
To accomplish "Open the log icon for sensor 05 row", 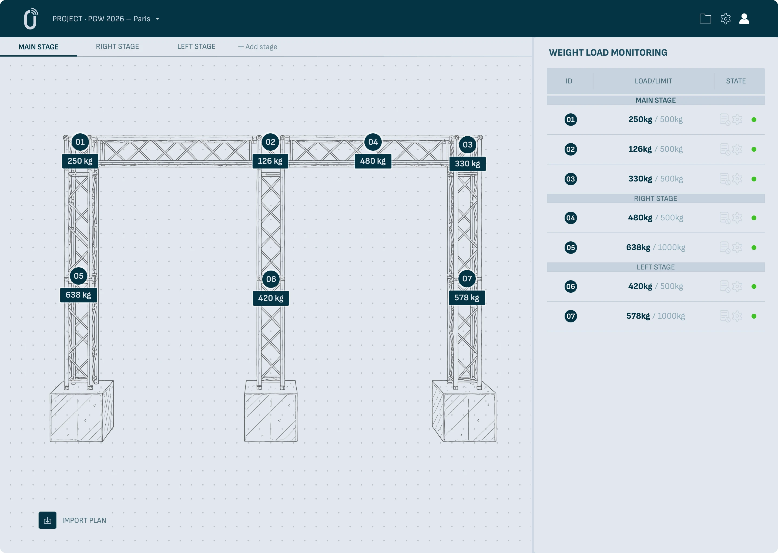I will [725, 248].
